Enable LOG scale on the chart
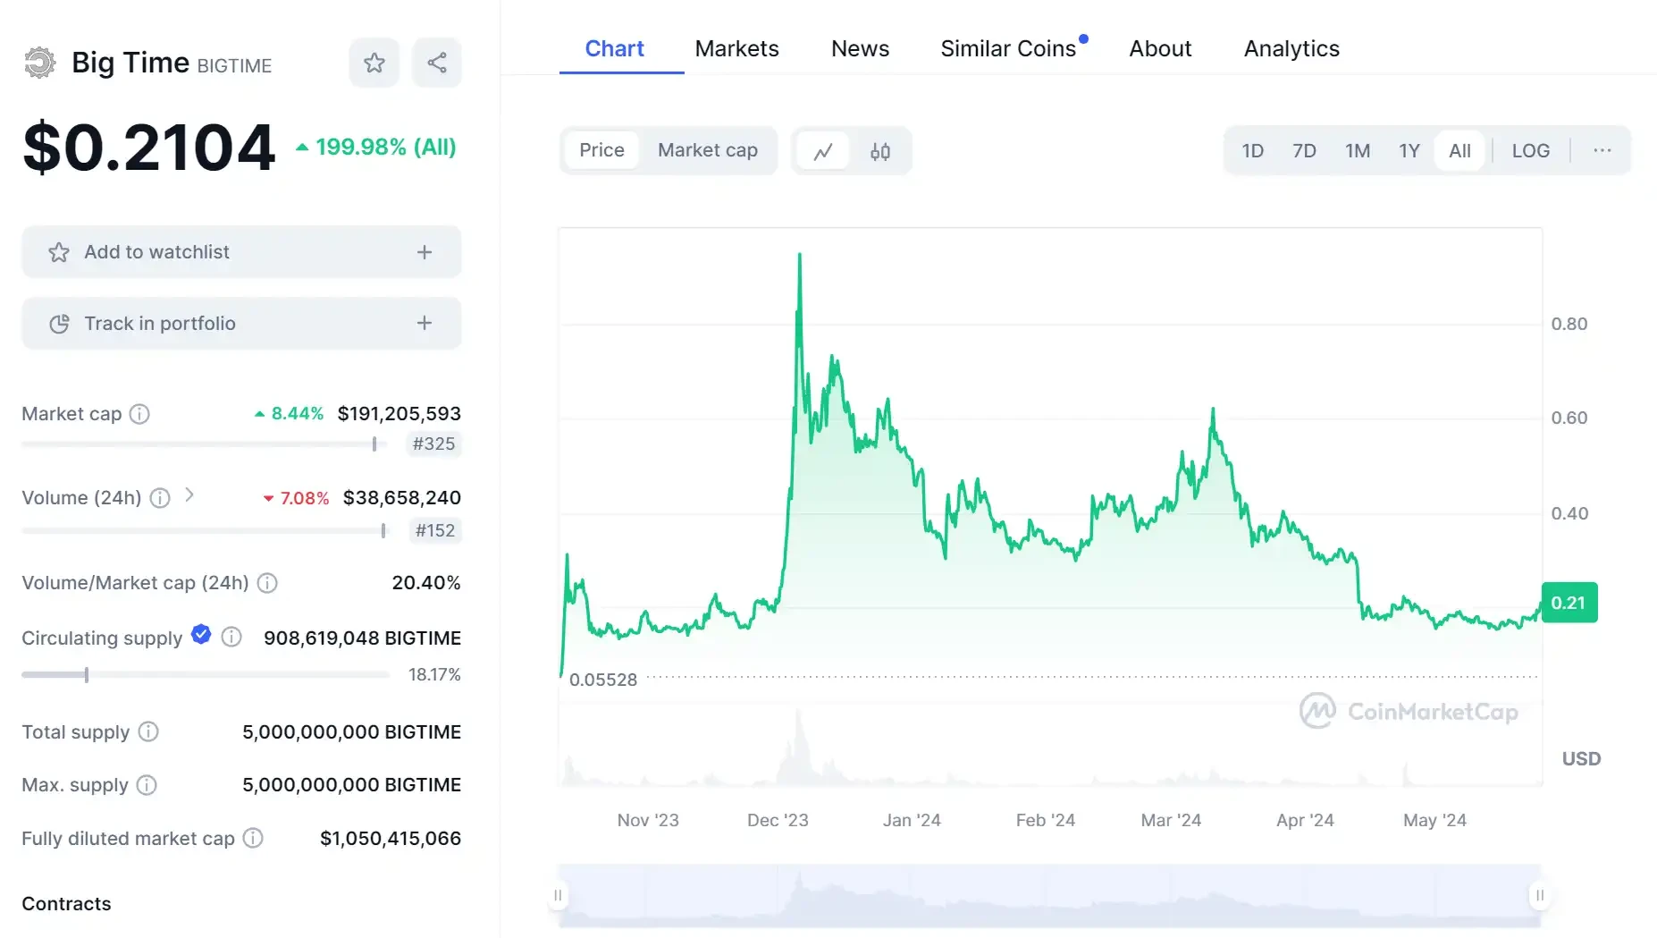 click(x=1530, y=150)
